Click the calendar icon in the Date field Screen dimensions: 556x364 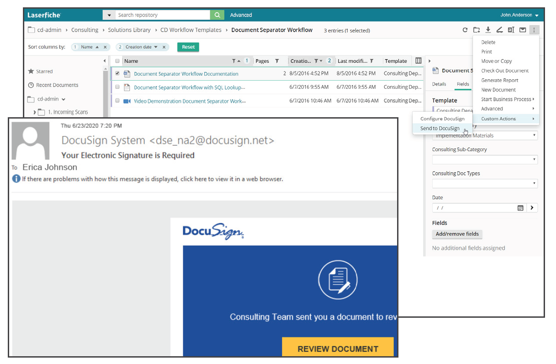[x=520, y=208]
